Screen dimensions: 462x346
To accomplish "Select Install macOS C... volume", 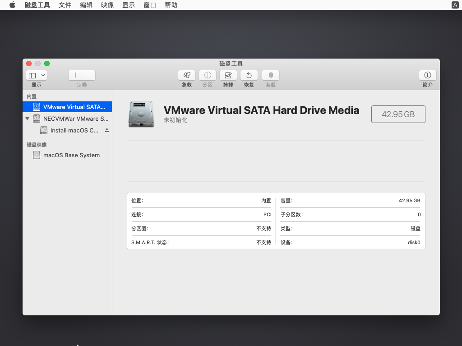I will click(67, 130).
